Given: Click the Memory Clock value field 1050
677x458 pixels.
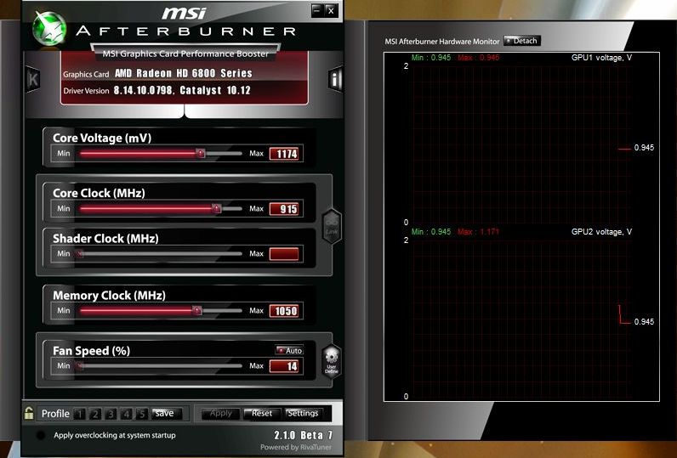Looking at the screenshot, I should 284,311.
